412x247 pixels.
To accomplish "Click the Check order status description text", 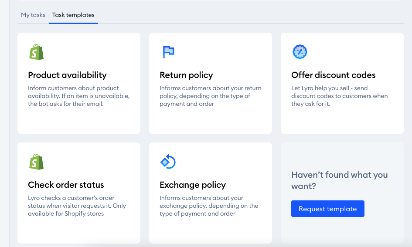I will click(x=77, y=206).
